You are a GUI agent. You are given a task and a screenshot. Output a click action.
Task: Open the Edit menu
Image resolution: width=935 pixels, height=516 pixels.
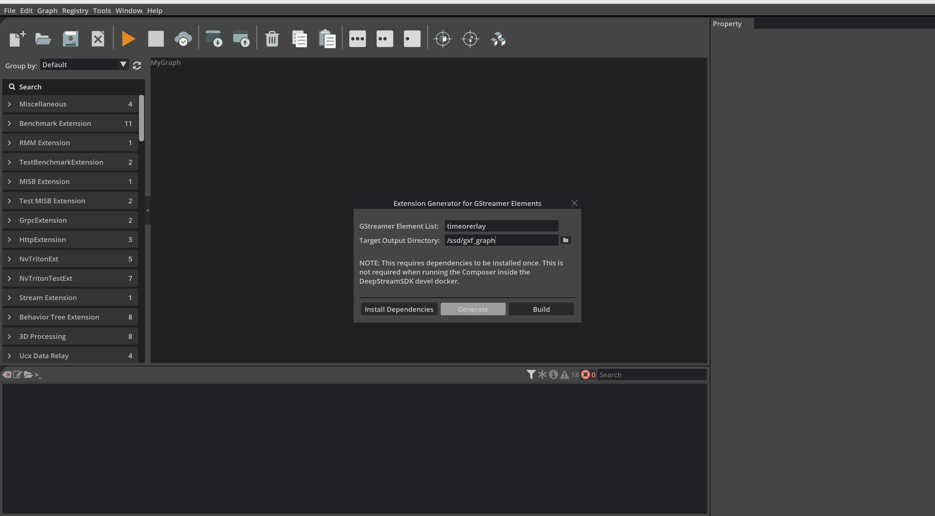pos(26,11)
